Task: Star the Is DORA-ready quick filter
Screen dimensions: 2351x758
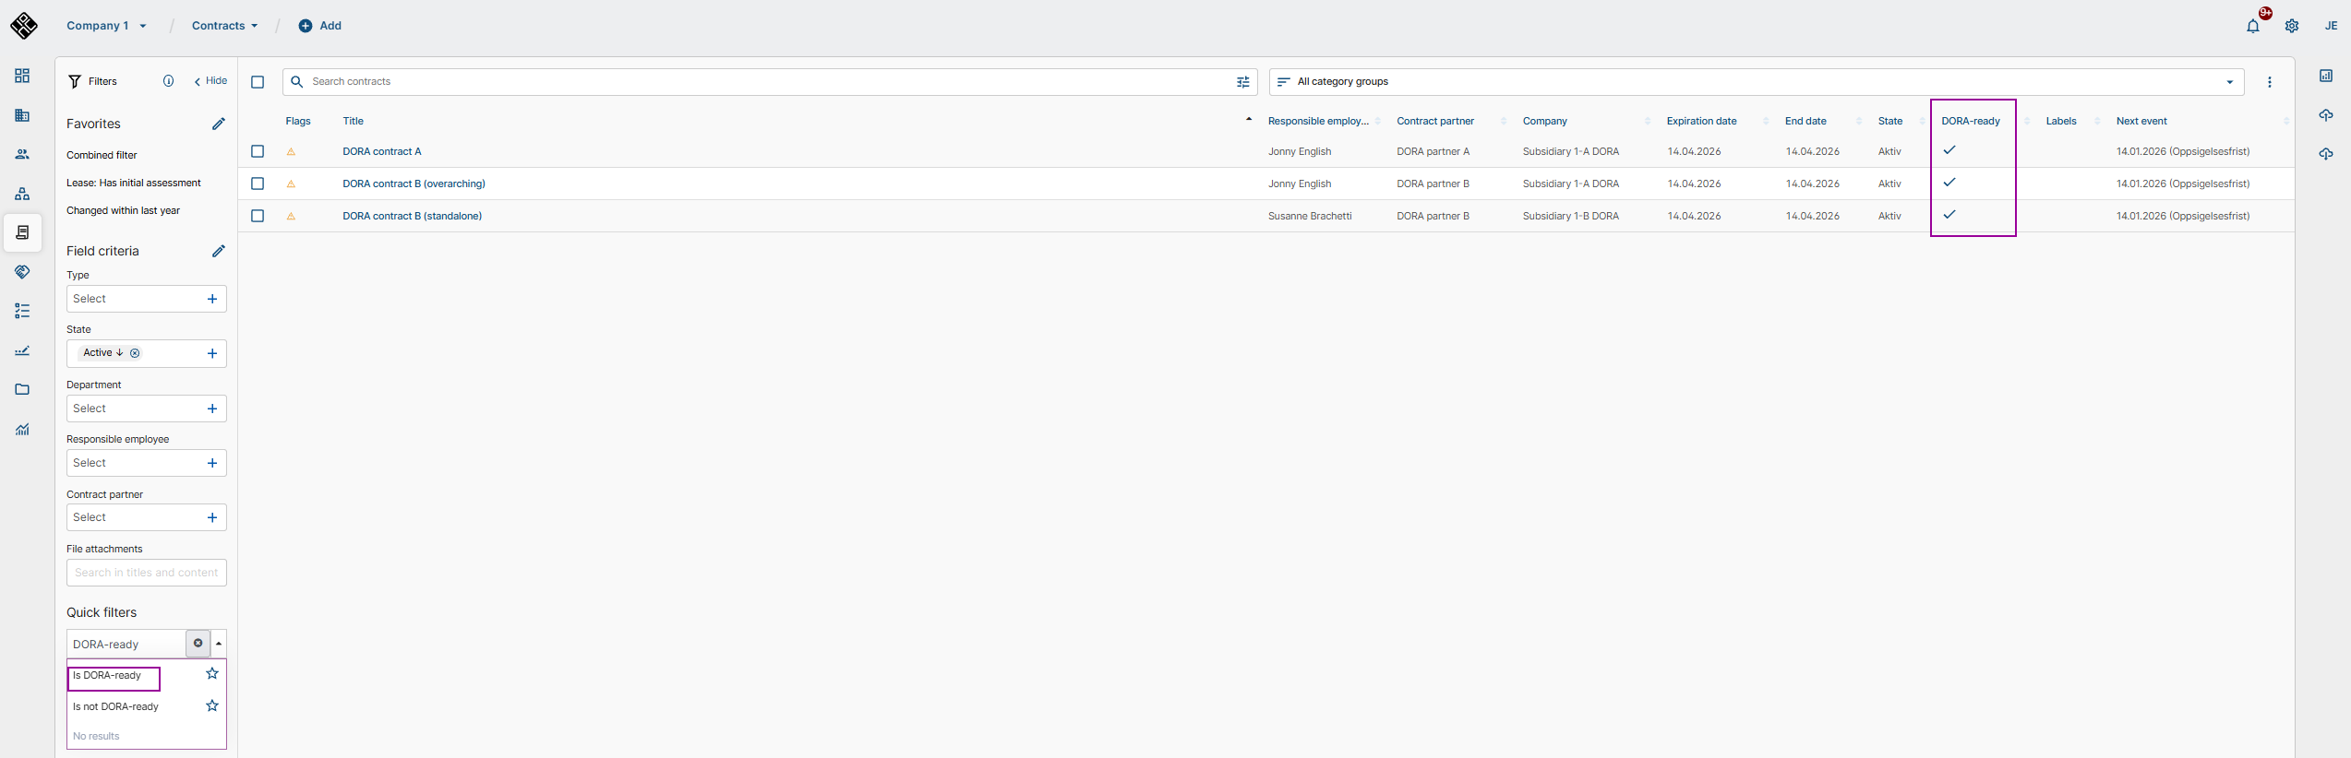Action: [x=212, y=674]
